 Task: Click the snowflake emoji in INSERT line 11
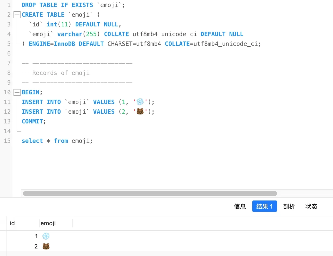(x=140, y=102)
